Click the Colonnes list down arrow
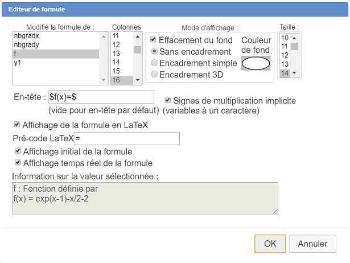This screenshot has width=350, height=263. (138, 80)
